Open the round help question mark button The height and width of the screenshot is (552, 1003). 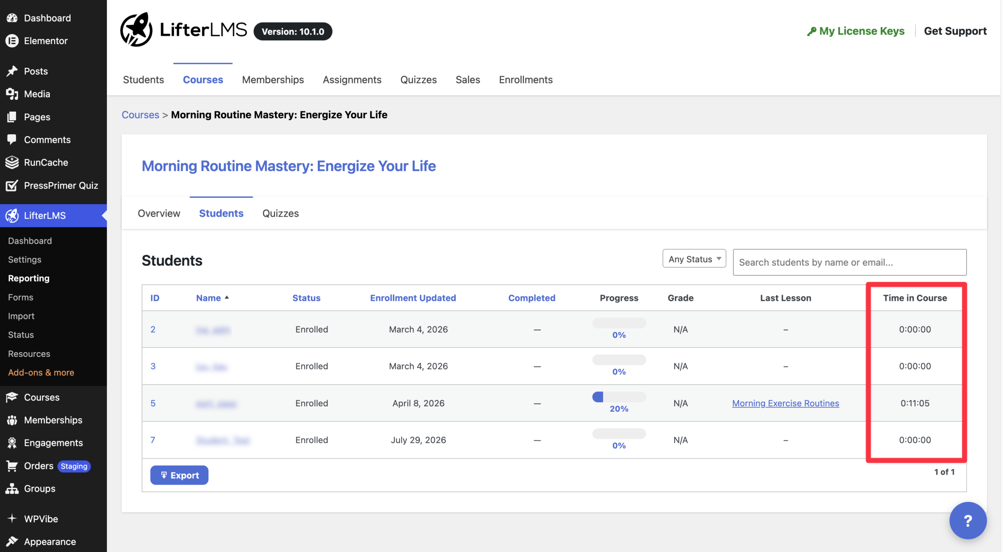coord(968,521)
